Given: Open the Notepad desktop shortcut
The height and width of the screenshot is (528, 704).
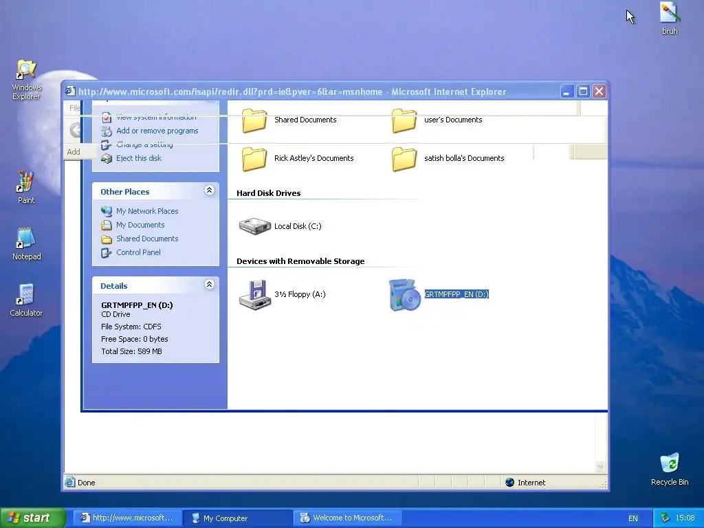Looking at the screenshot, I should [x=26, y=244].
